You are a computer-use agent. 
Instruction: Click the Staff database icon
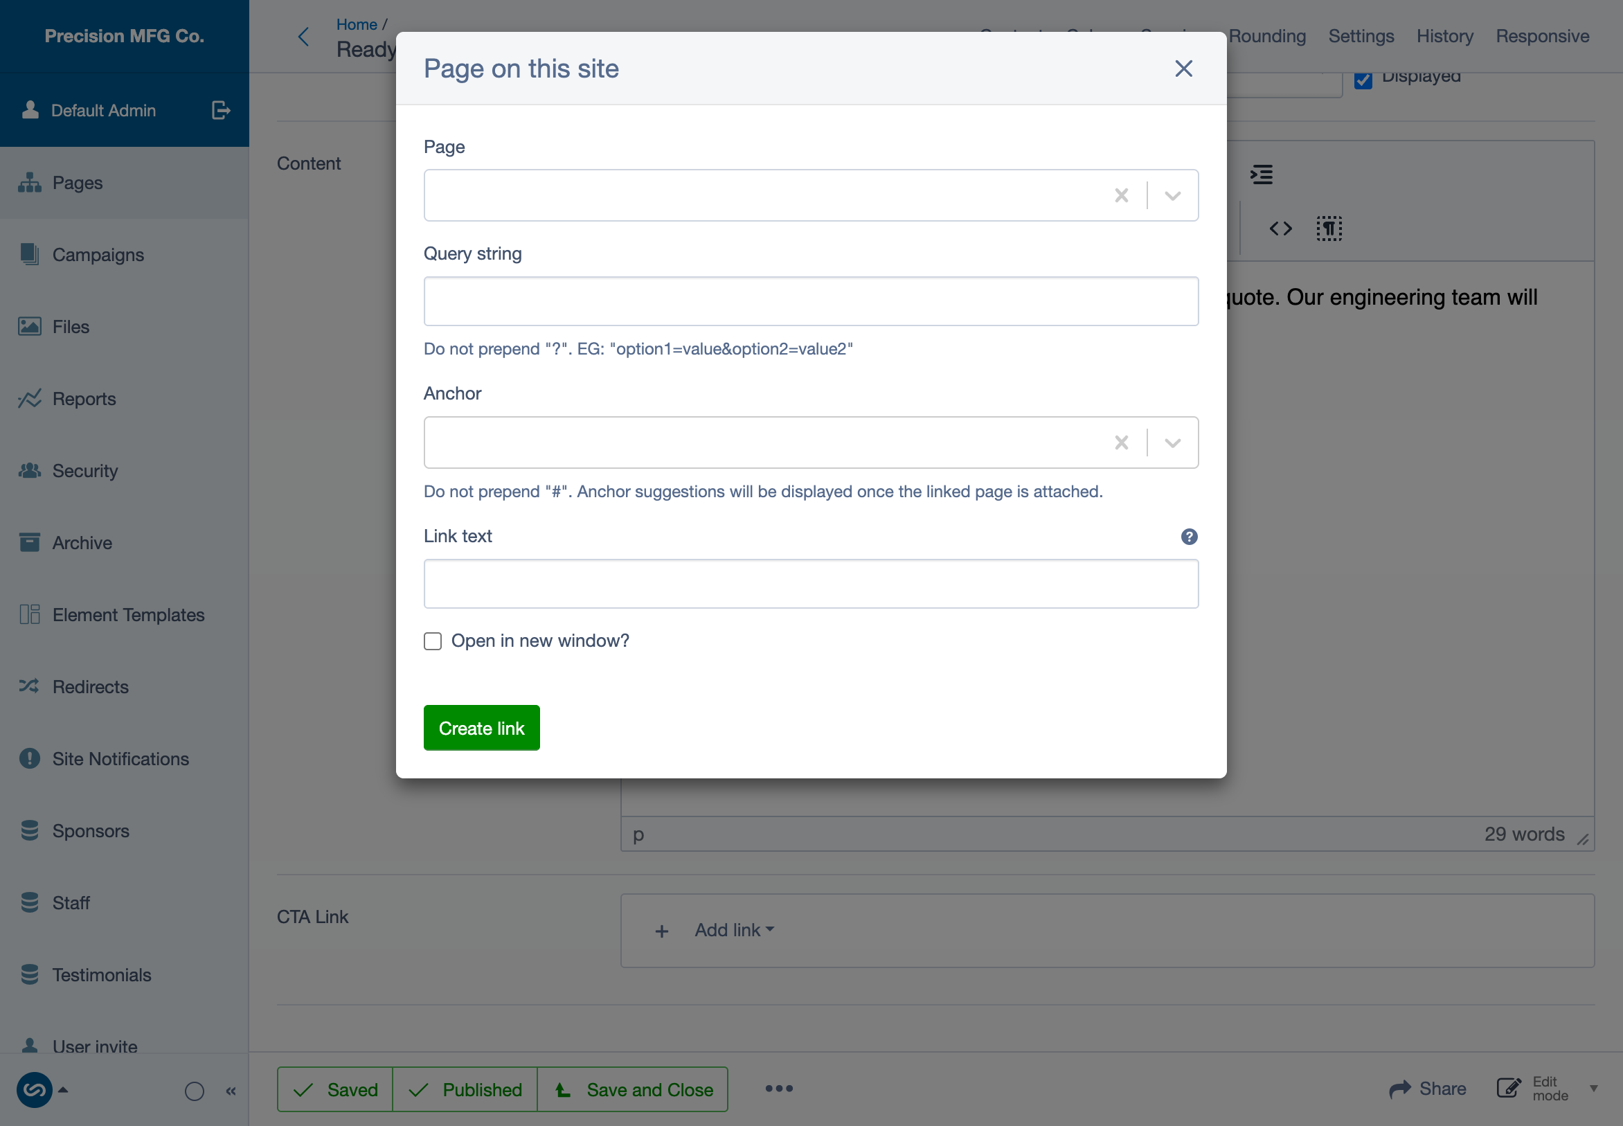(x=30, y=902)
